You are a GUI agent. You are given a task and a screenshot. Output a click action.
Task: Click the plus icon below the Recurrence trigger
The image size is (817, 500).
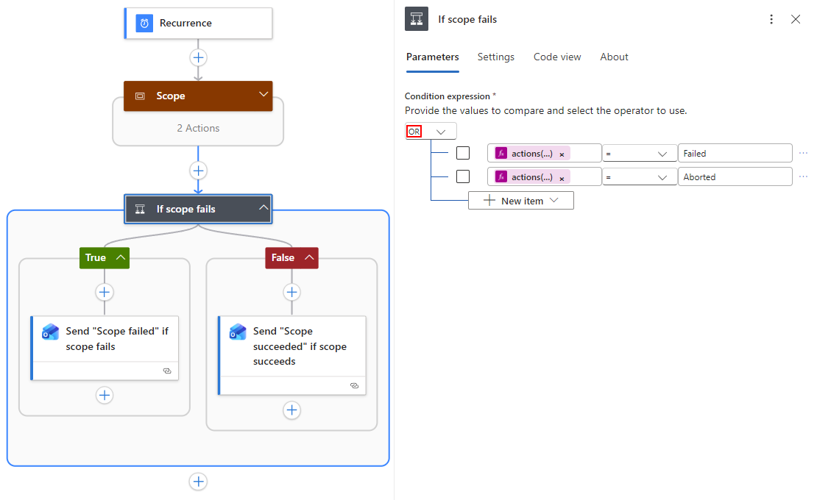(x=198, y=57)
